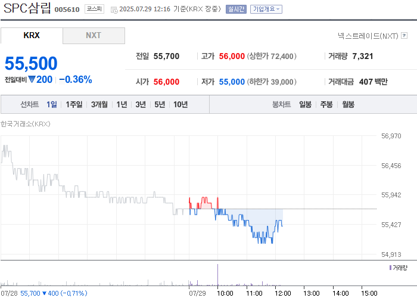
Task: Open the 기업개요 dropdown
Action: click(x=266, y=9)
